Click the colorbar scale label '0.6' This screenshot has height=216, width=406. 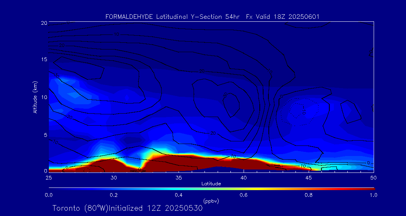[244, 195]
